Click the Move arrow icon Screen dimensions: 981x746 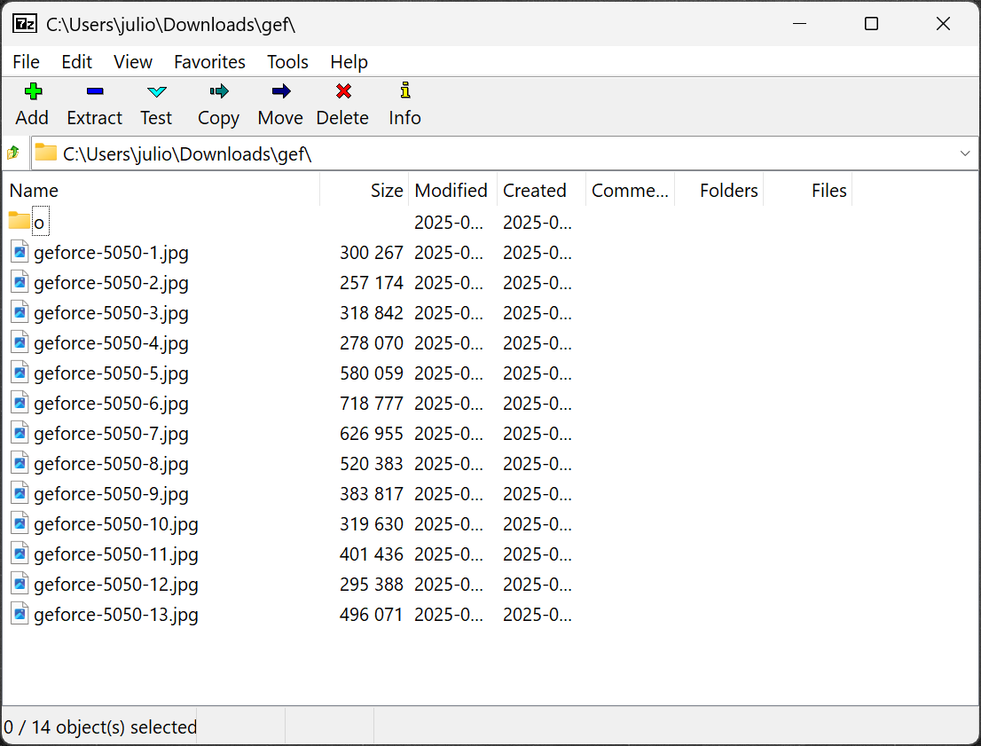point(281,91)
